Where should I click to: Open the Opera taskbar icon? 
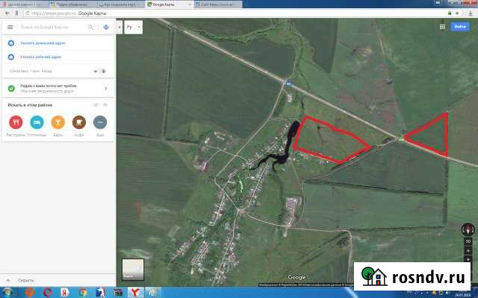click(x=48, y=293)
